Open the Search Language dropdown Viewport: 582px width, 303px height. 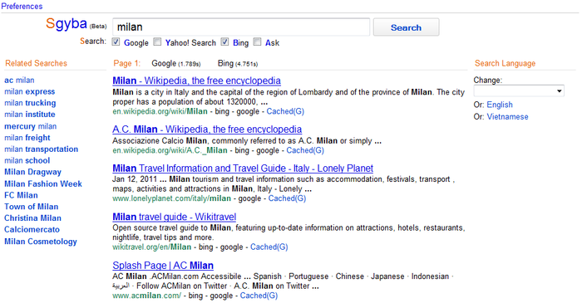pyautogui.click(x=519, y=91)
